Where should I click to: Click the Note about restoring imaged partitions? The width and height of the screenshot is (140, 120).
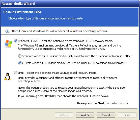71,89
